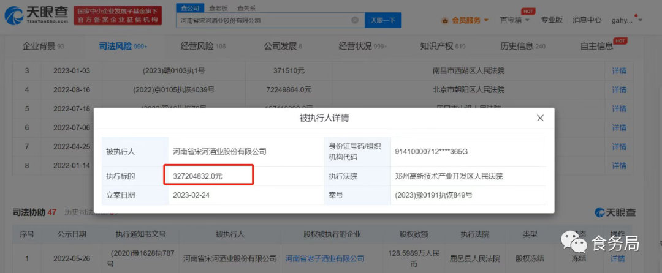Screen dimensions: 662x273
Task: Open the 会员服务 menu
Action: click(x=466, y=20)
